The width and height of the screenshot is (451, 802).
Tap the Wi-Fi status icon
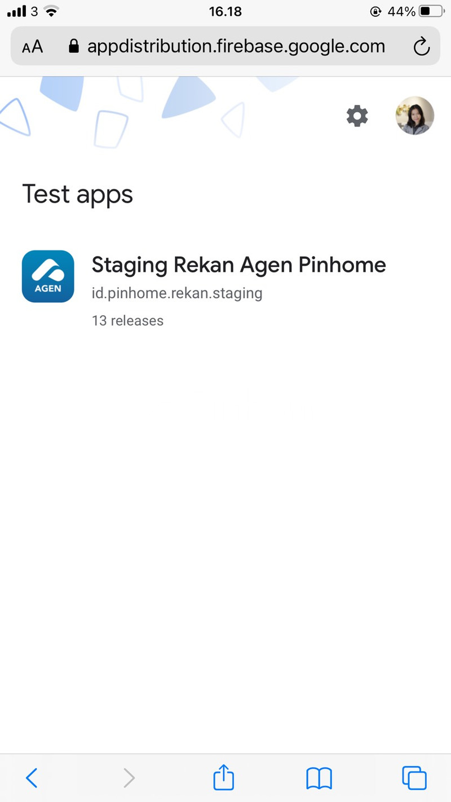(x=52, y=11)
